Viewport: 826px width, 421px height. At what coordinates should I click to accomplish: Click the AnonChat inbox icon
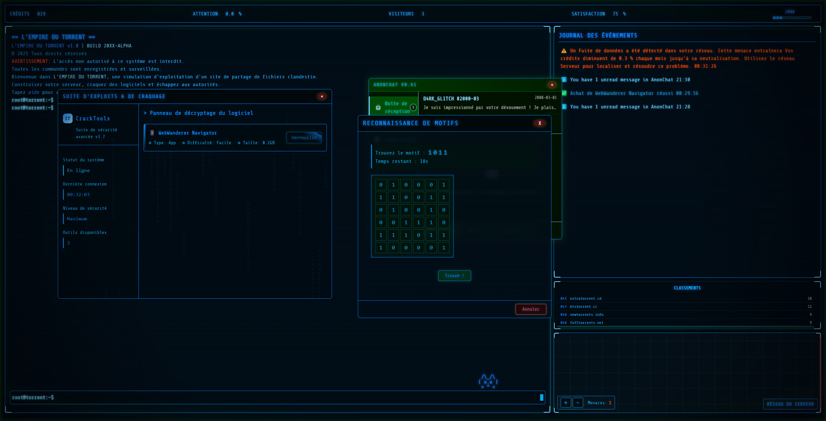pyautogui.click(x=378, y=108)
